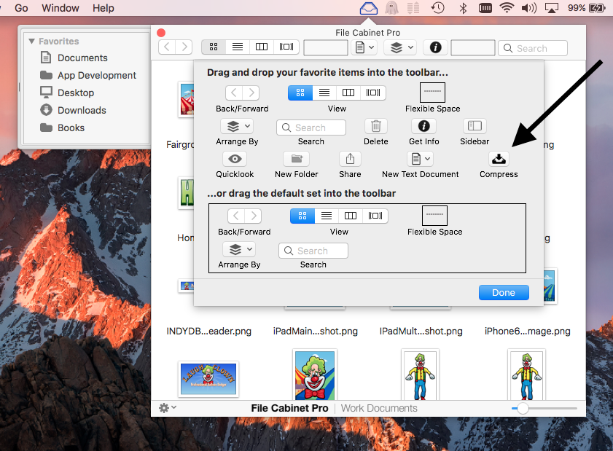Select icon view in default set View control

[x=302, y=216]
